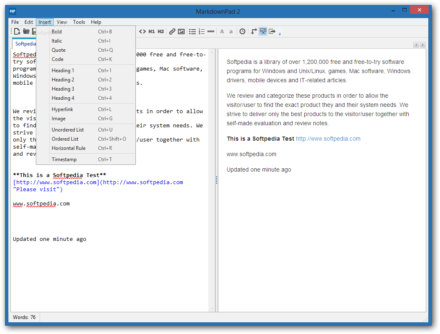Image resolution: width=440 pixels, height=334 pixels.
Task: Switch to the Softpedia document tab
Action: pyautogui.click(x=25, y=43)
